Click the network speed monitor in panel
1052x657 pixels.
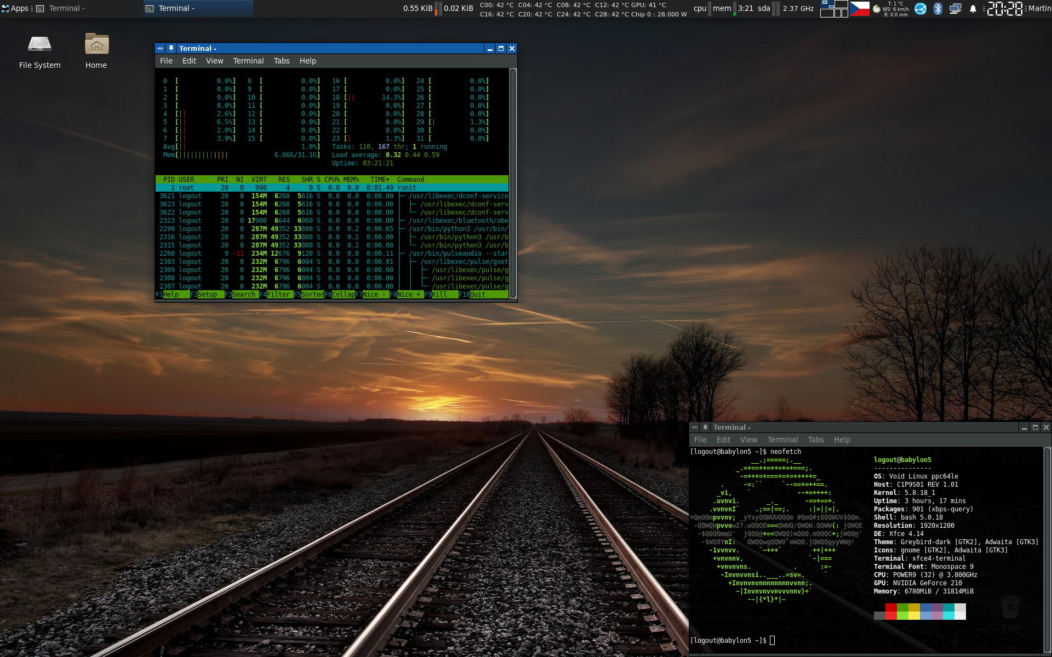(438, 8)
